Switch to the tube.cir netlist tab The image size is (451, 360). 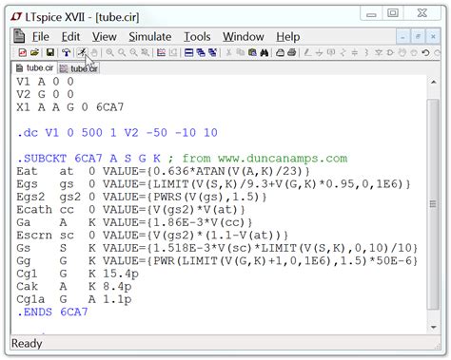(35, 67)
